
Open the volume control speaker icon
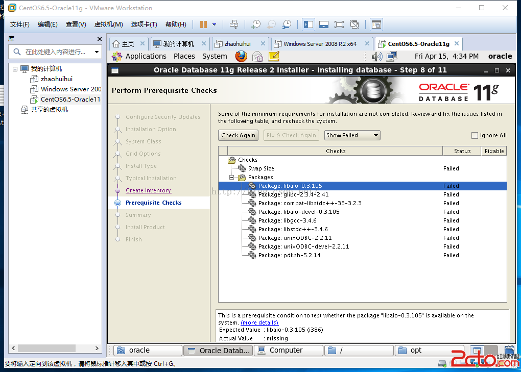pos(377,57)
